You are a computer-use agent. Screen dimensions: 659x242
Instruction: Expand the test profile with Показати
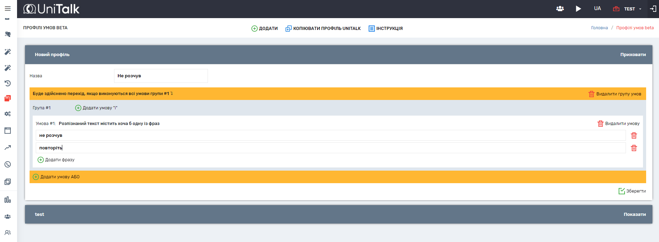634,214
